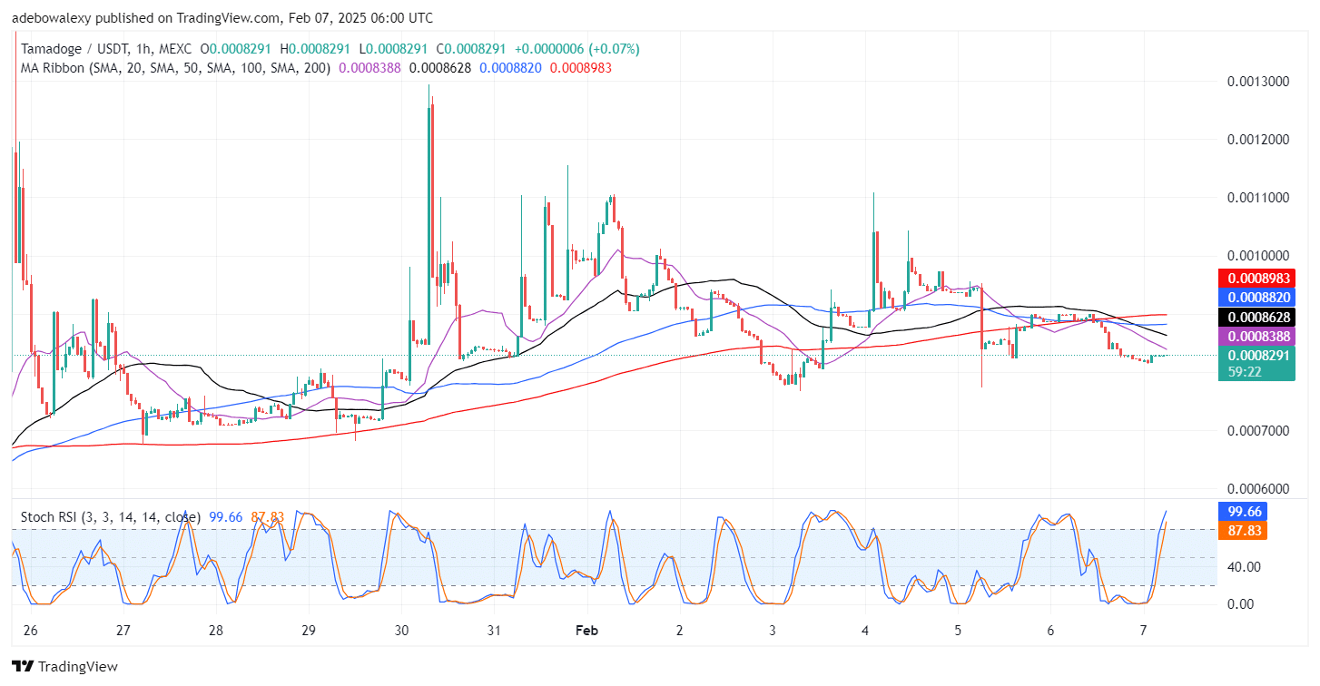Click the date label 6 on time axis
This screenshot has width=1320, height=686.
(x=1050, y=631)
